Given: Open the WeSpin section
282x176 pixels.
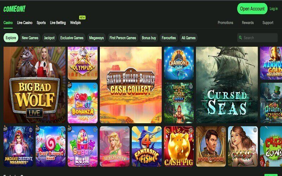Looking at the screenshot, I should tap(75, 23).
